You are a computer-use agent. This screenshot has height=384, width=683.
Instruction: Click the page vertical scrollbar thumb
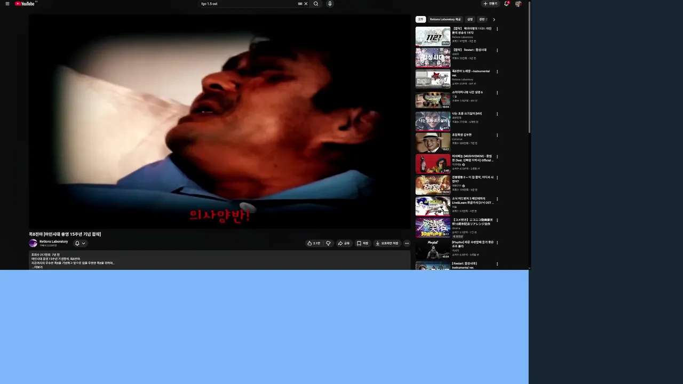click(529, 68)
